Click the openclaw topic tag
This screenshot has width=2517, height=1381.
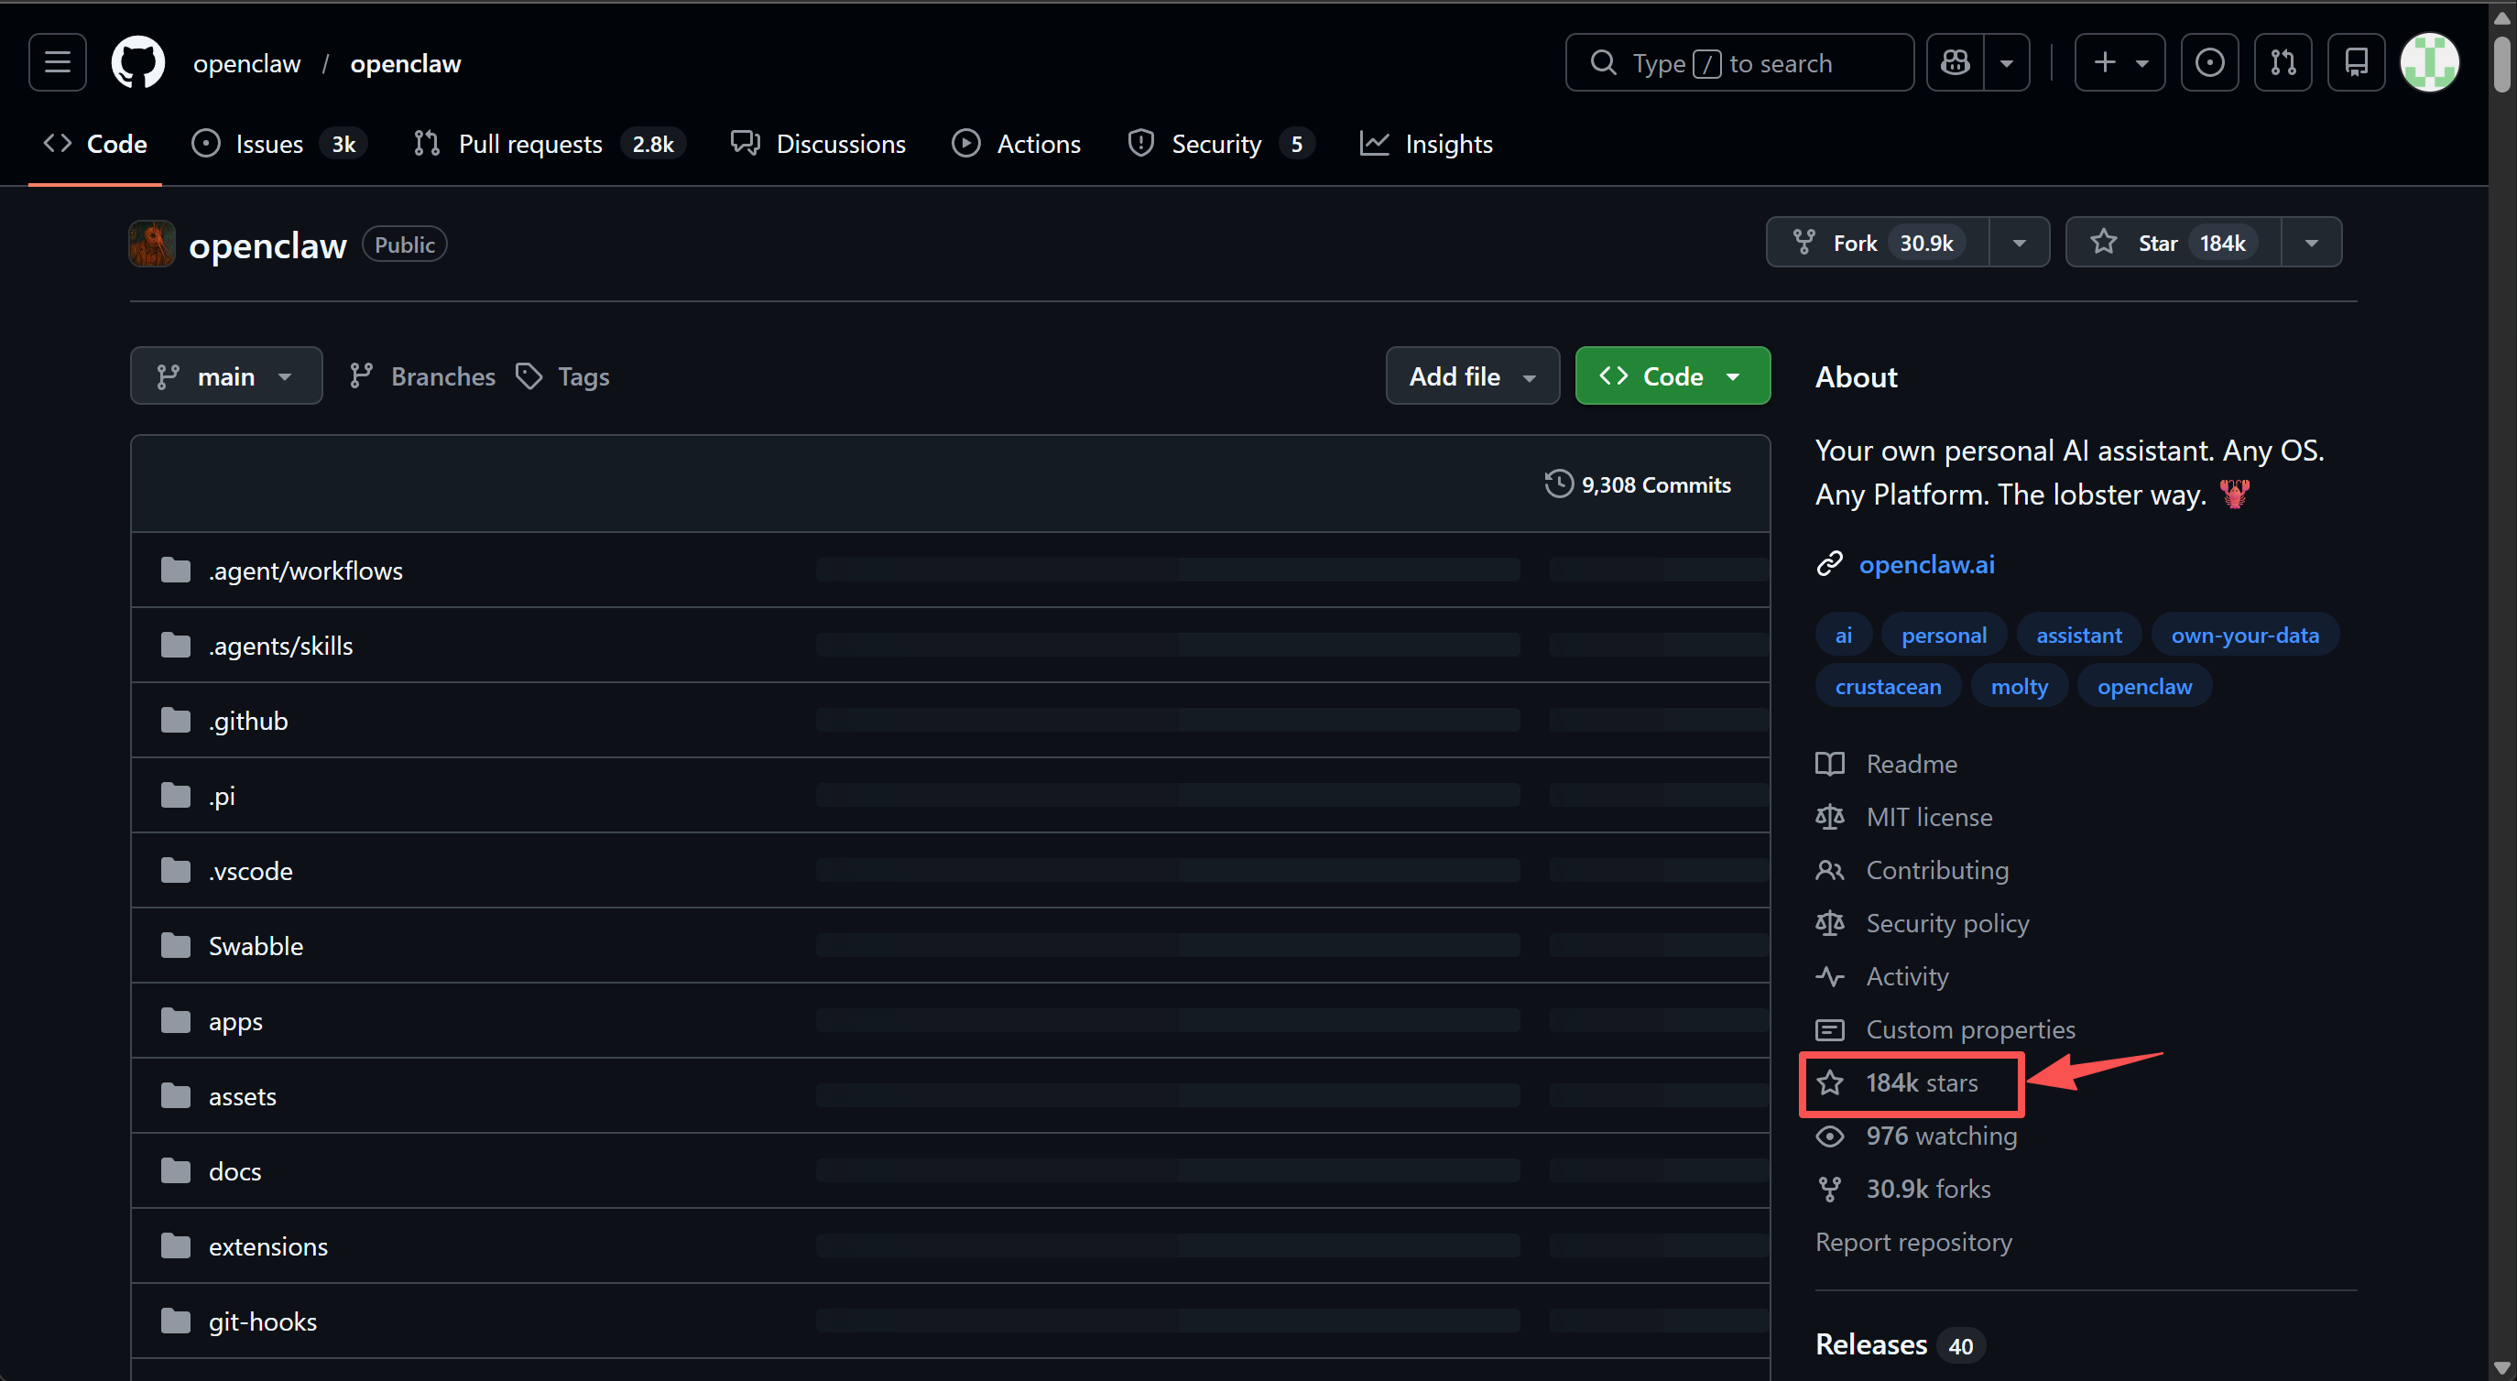point(2143,687)
